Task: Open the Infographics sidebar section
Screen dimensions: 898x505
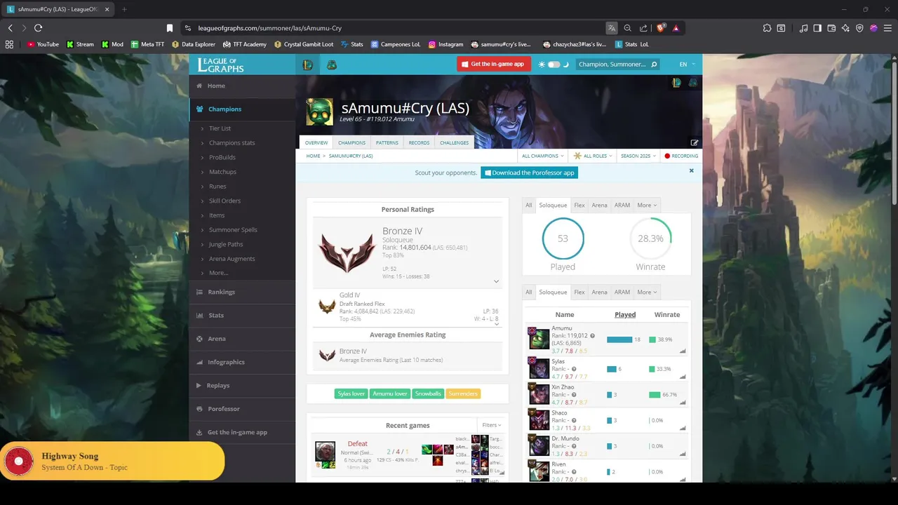Action: pyautogui.click(x=242, y=362)
